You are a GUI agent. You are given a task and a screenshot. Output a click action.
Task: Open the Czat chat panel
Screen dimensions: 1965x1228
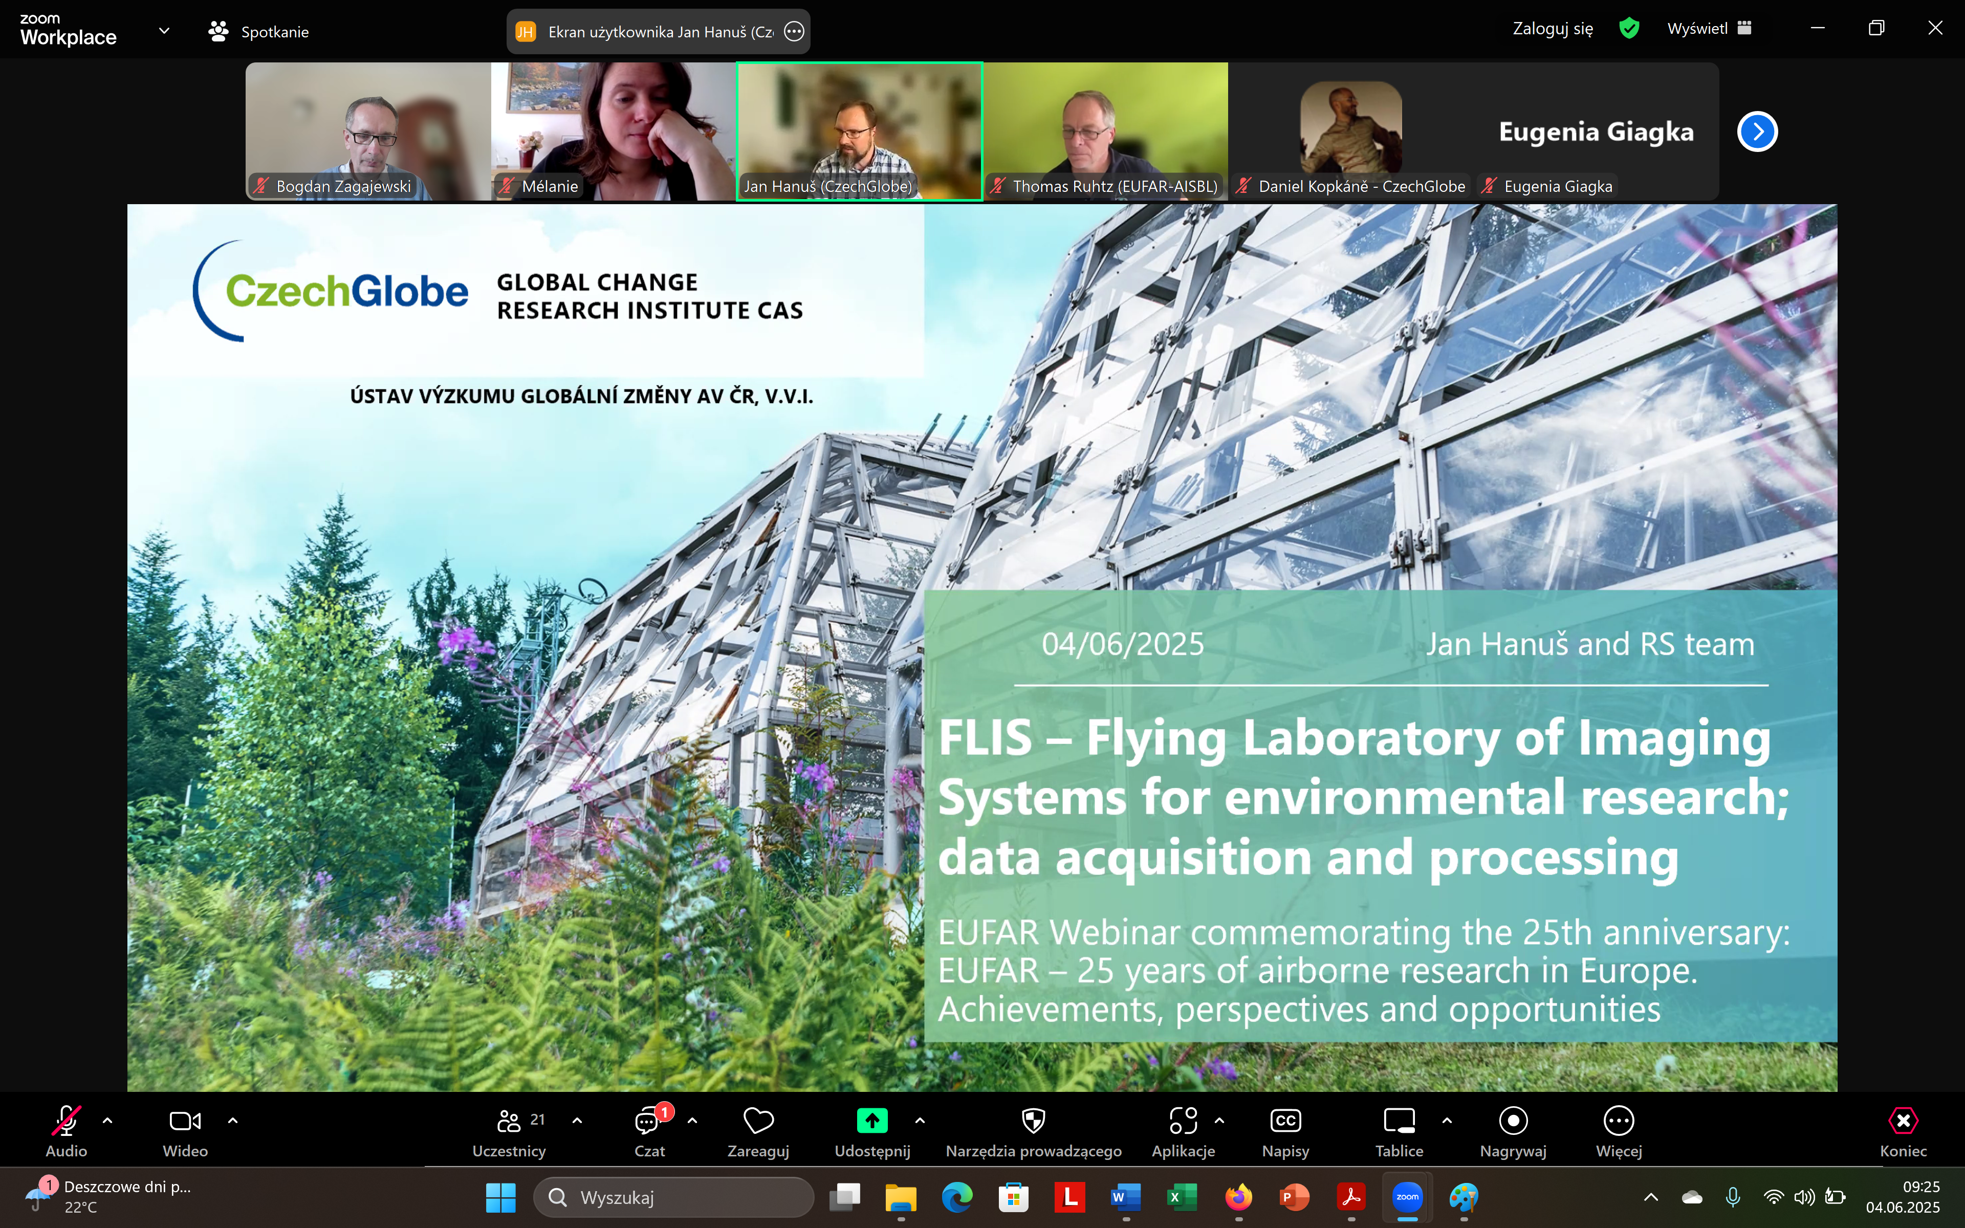click(x=648, y=1123)
